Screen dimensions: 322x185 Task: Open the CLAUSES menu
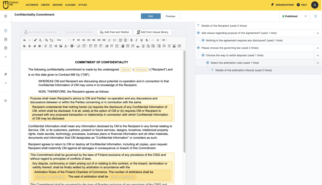pos(70,5)
